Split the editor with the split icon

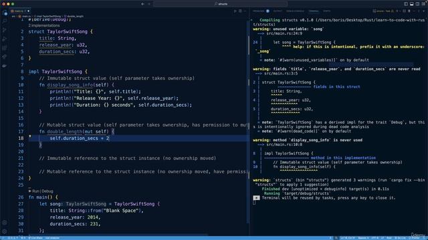240,11
